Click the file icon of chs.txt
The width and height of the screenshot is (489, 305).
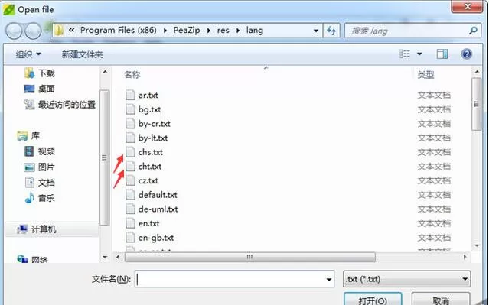coord(130,152)
